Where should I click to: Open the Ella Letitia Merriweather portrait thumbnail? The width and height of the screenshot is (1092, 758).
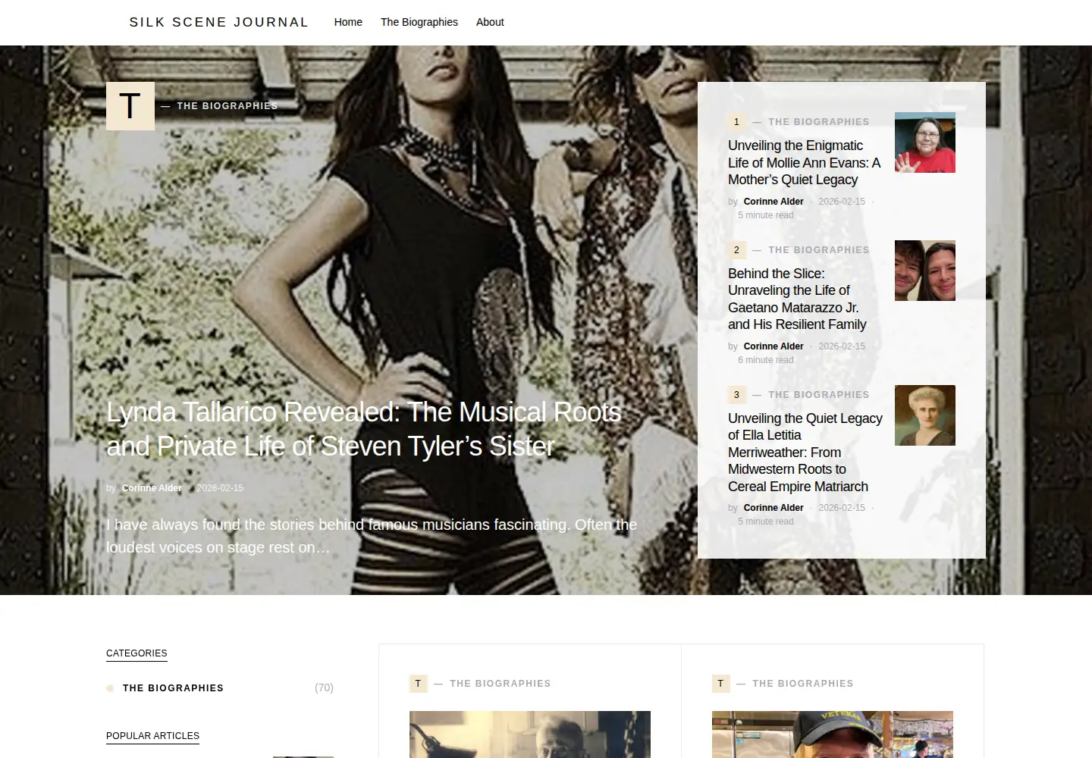click(925, 415)
